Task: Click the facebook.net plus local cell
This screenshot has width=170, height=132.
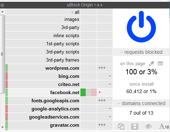Action: (x=105, y=92)
